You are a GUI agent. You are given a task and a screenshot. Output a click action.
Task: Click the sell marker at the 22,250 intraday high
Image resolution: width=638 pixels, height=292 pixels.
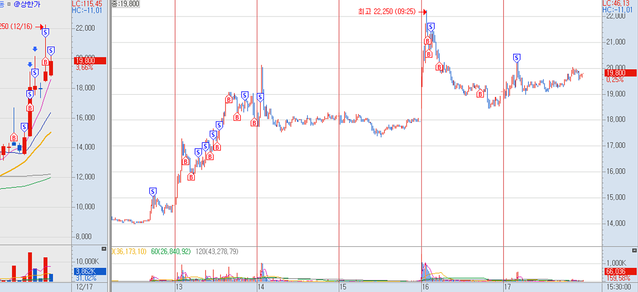click(431, 27)
